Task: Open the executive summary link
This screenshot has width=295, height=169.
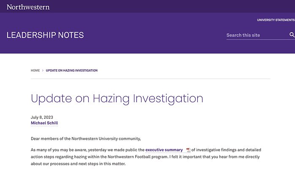Action: (x=164, y=150)
